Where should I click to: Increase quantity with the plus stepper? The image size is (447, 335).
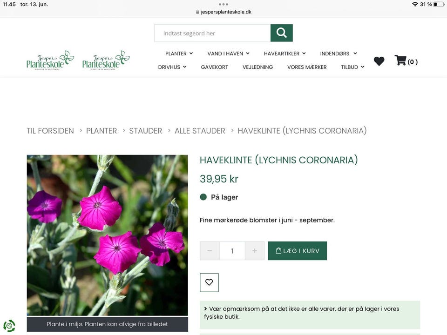coord(254,250)
